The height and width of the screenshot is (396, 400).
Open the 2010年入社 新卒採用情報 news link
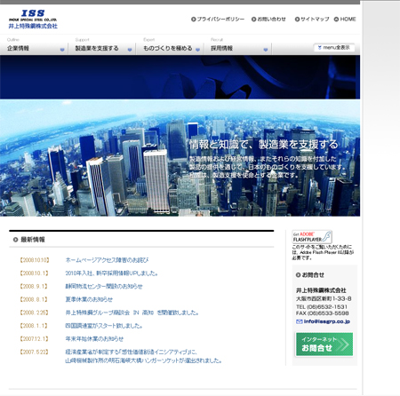click(x=111, y=273)
